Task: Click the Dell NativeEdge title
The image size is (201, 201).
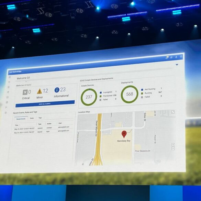Action: click(15, 72)
